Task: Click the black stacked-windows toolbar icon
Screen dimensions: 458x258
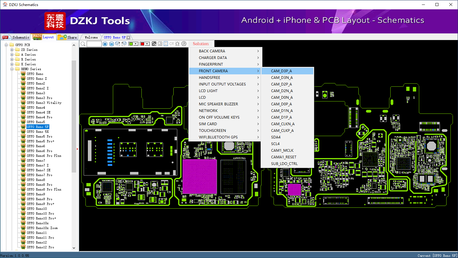Action: pos(154,44)
